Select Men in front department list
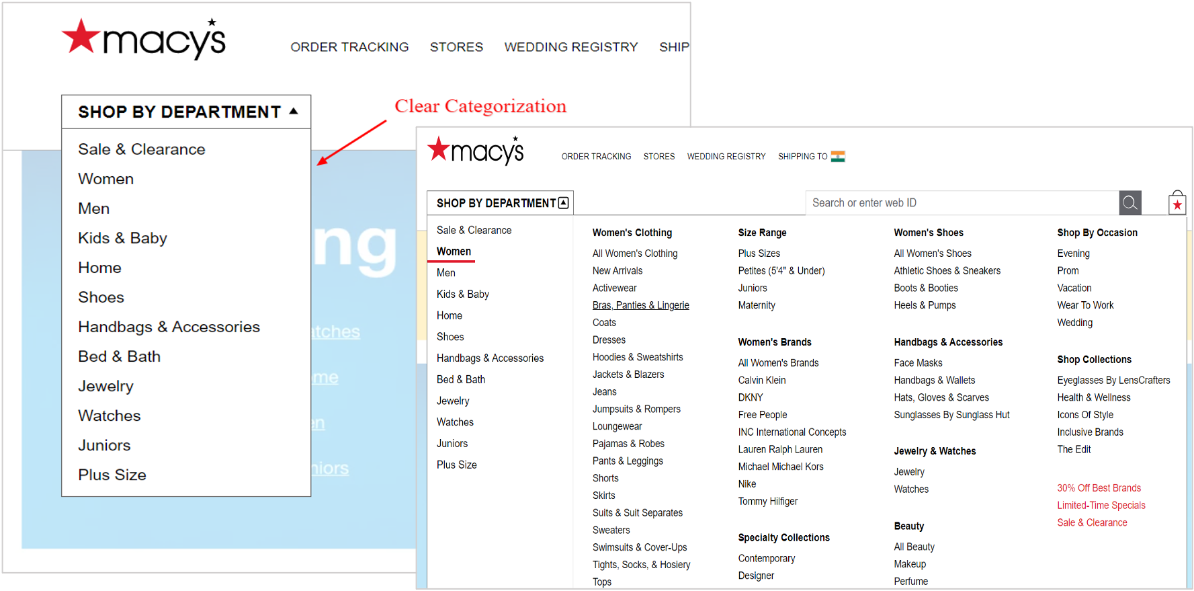The height and width of the screenshot is (591, 1194). pyautogui.click(x=446, y=273)
